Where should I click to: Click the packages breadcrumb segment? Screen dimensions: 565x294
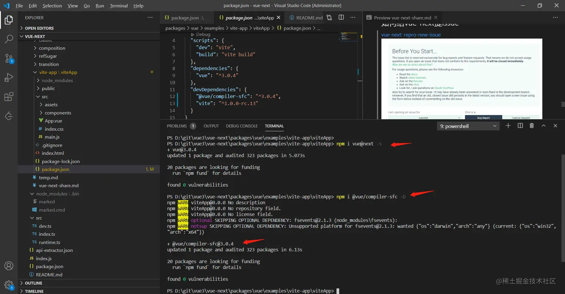click(x=176, y=28)
